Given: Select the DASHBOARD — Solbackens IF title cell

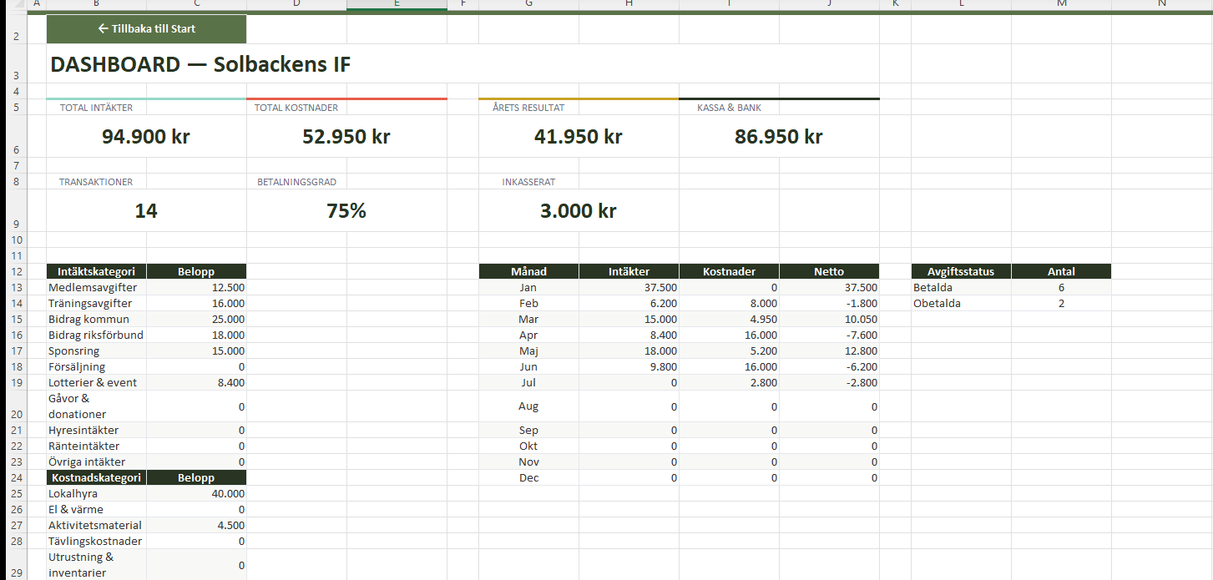Looking at the screenshot, I should coord(200,65).
